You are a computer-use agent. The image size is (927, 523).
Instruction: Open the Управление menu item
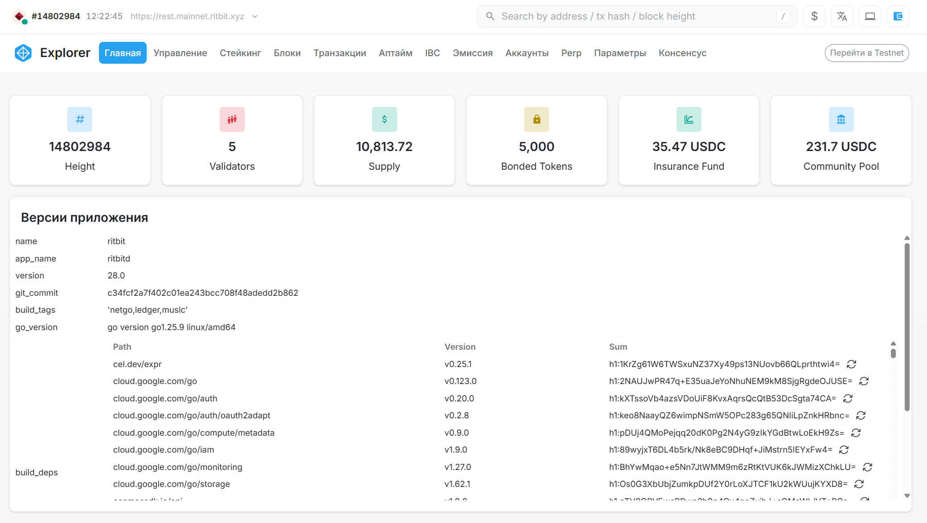pyautogui.click(x=180, y=53)
